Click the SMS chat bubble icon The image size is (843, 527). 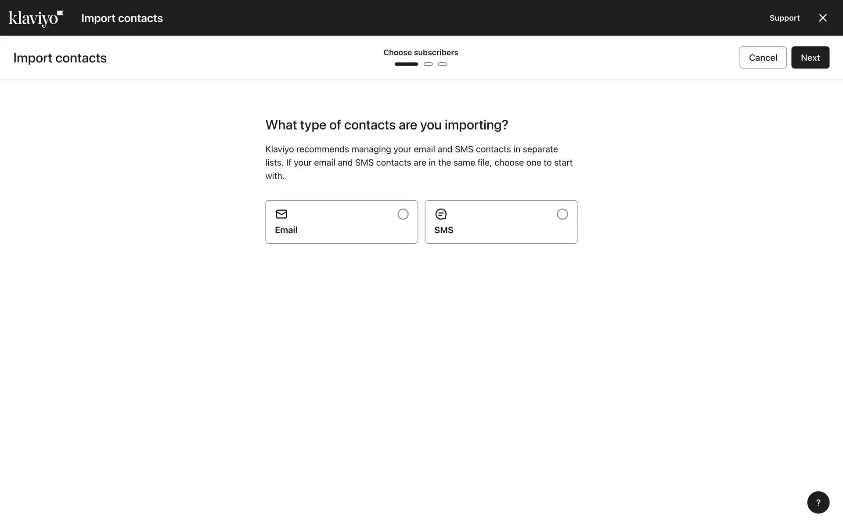pos(440,214)
